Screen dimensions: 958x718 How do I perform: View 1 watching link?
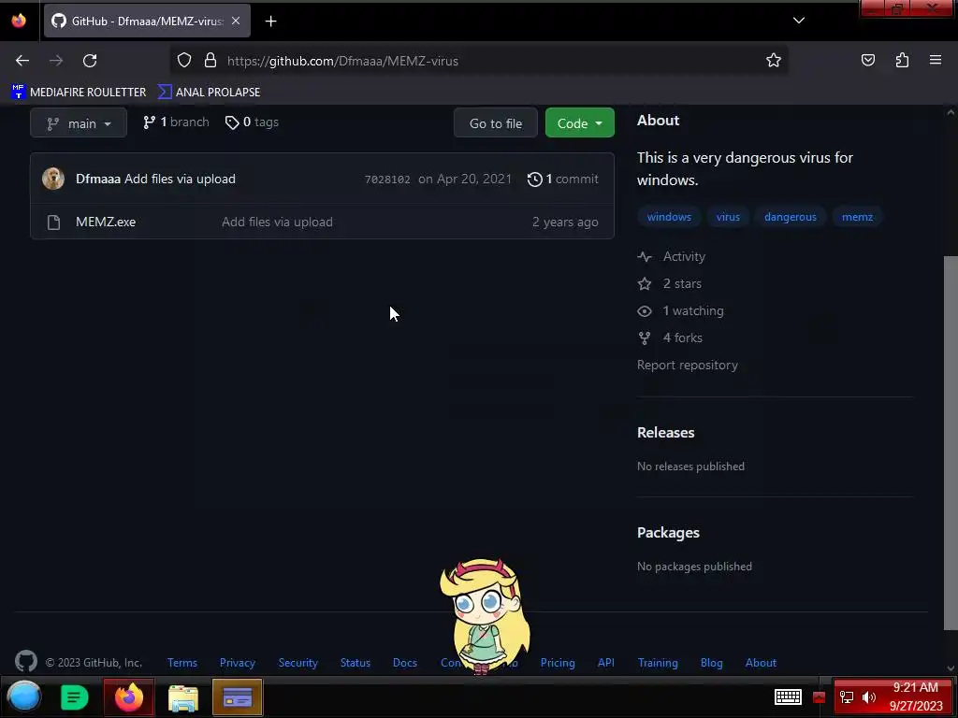pos(681,310)
